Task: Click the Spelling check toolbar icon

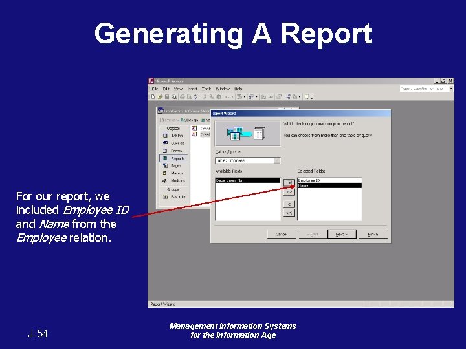Action: (x=196, y=97)
